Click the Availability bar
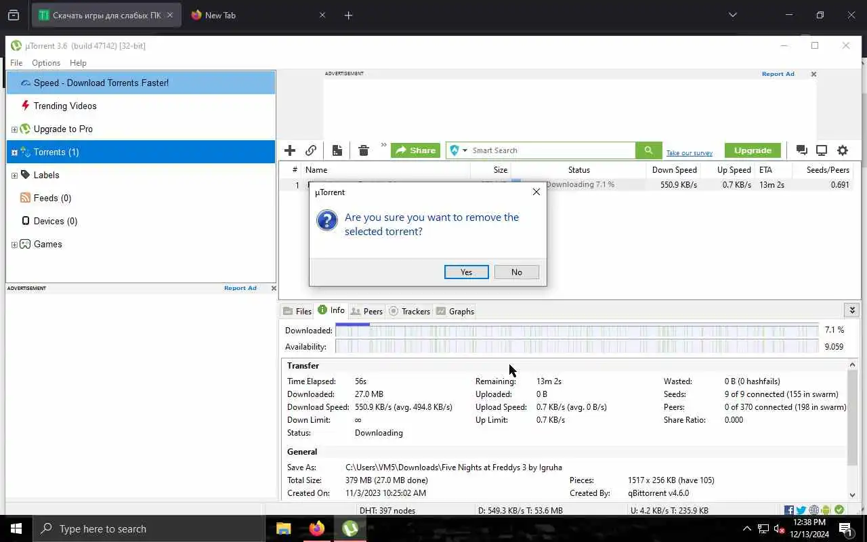The image size is (867, 542). 577,346
